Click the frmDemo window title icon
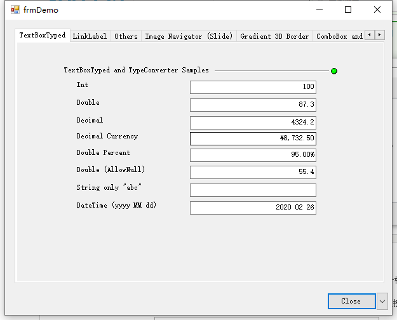This screenshot has width=397, height=320. (x=15, y=10)
